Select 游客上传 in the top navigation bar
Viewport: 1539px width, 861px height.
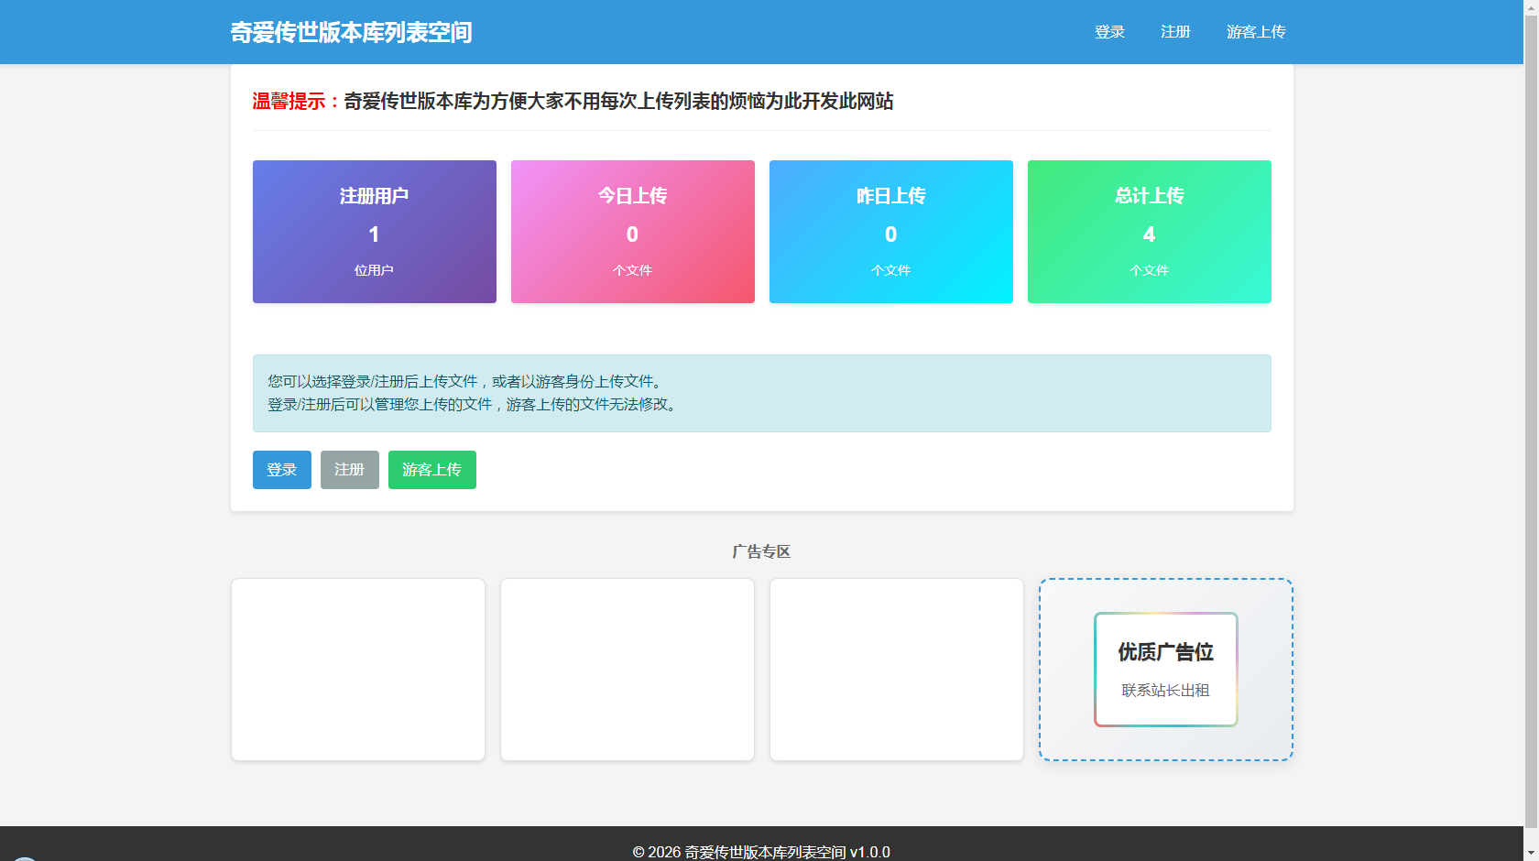click(1256, 32)
